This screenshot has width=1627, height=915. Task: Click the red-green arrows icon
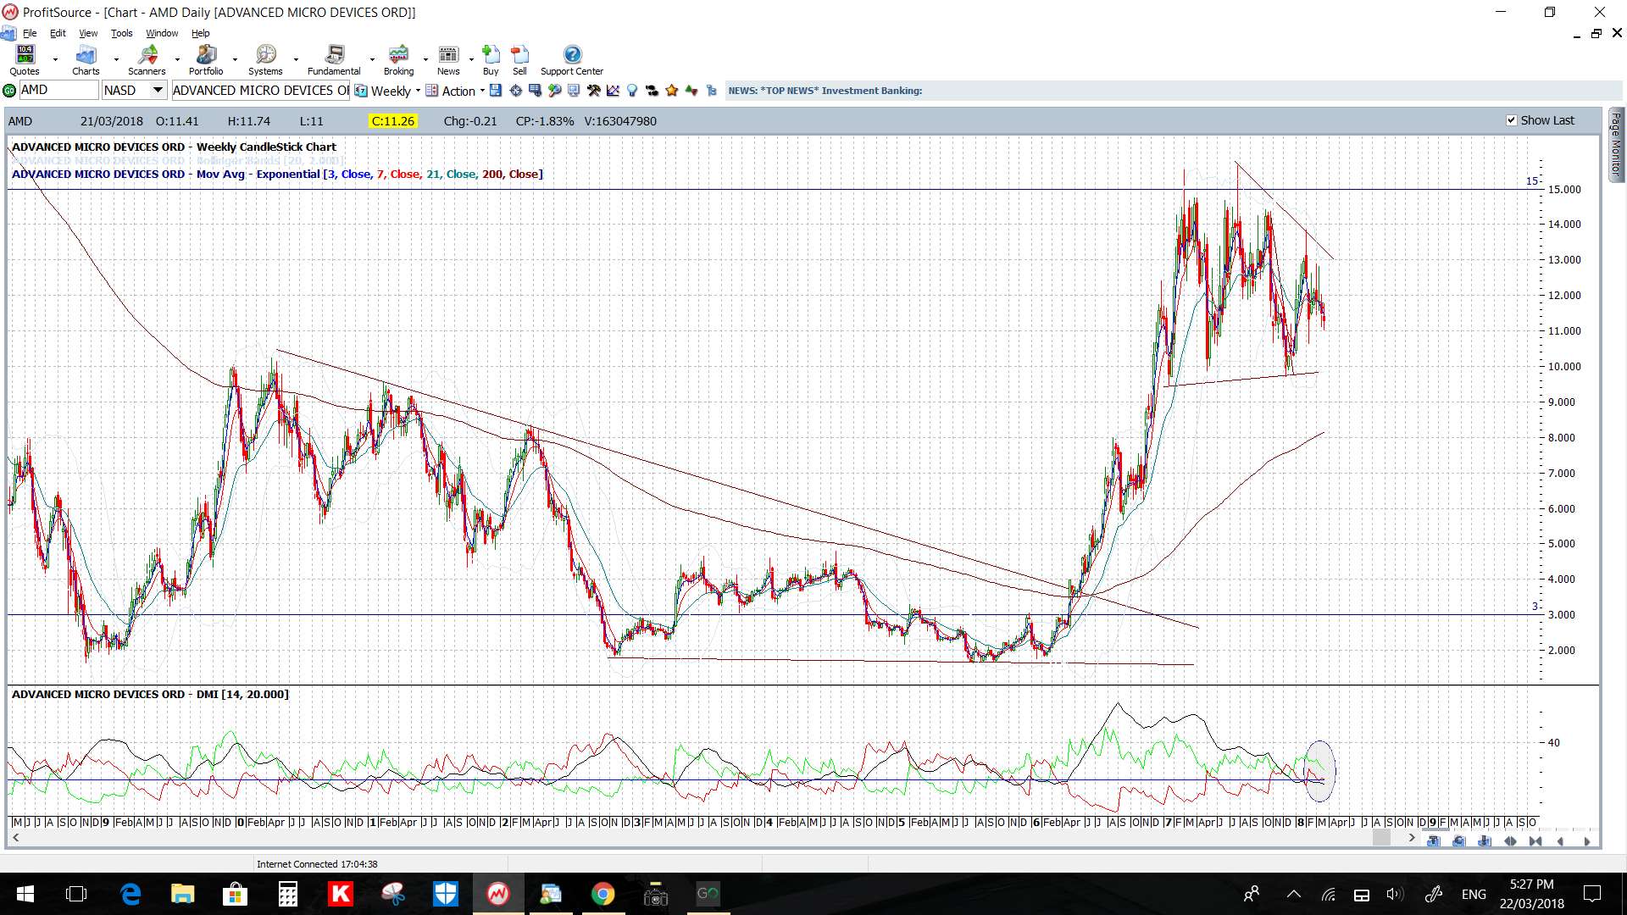click(691, 91)
